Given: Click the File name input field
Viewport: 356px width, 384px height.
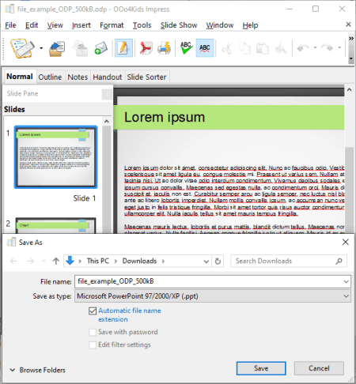Looking at the screenshot, I should tap(208, 281).
